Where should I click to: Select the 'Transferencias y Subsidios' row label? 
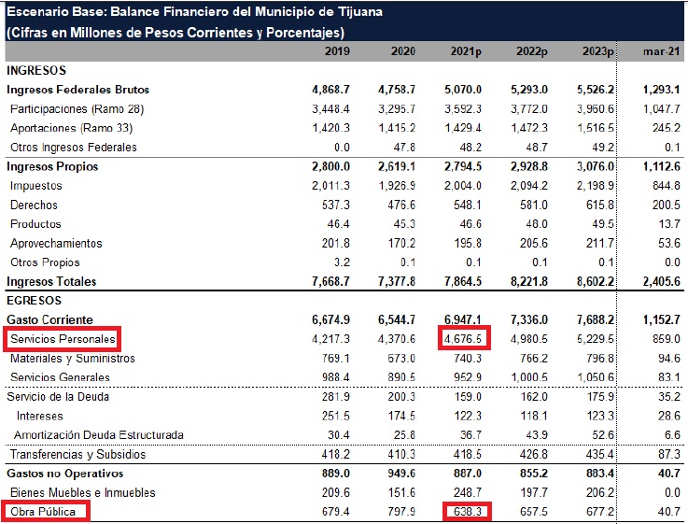77,455
